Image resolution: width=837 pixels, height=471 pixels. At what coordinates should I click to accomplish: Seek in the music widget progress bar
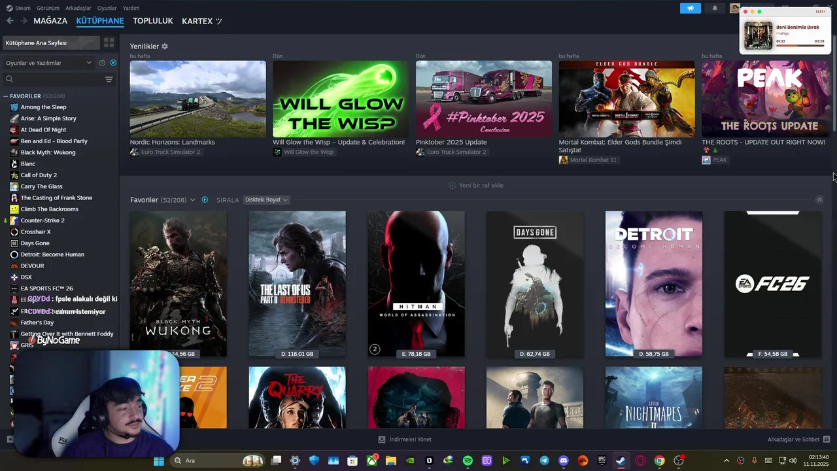[x=800, y=46]
